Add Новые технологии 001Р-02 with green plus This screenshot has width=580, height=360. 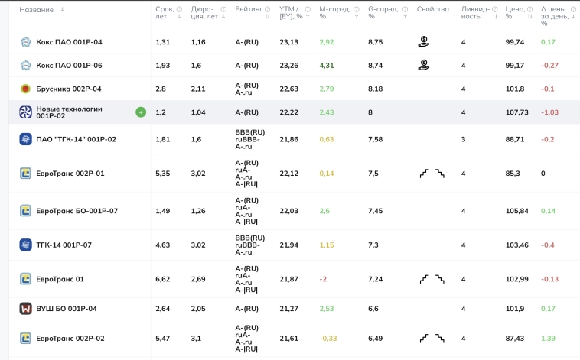[x=141, y=112]
